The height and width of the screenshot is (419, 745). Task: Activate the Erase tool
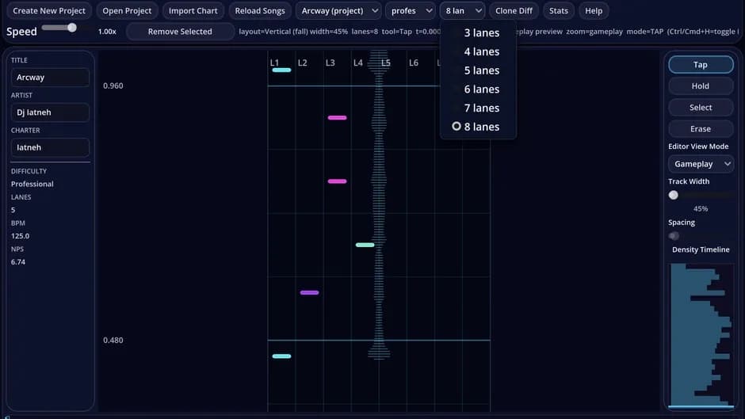click(701, 129)
